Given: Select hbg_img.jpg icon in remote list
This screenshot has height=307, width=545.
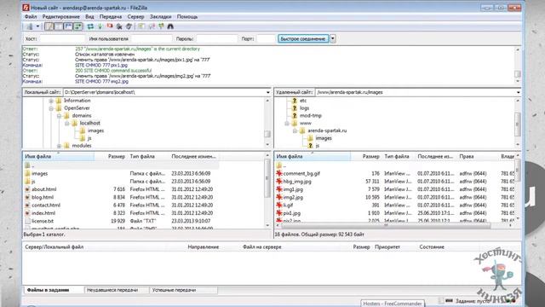Looking at the screenshot, I should coord(279,182).
